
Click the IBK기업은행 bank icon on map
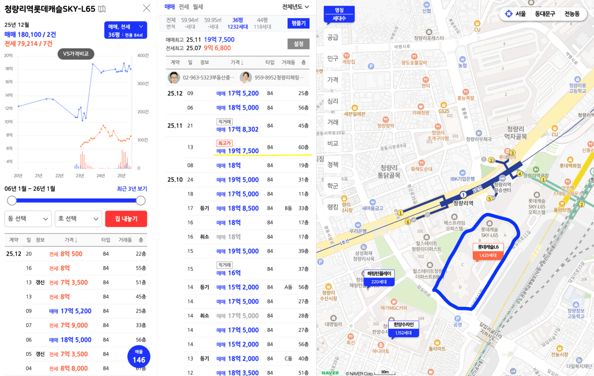pyautogui.click(x=462, y=172)
